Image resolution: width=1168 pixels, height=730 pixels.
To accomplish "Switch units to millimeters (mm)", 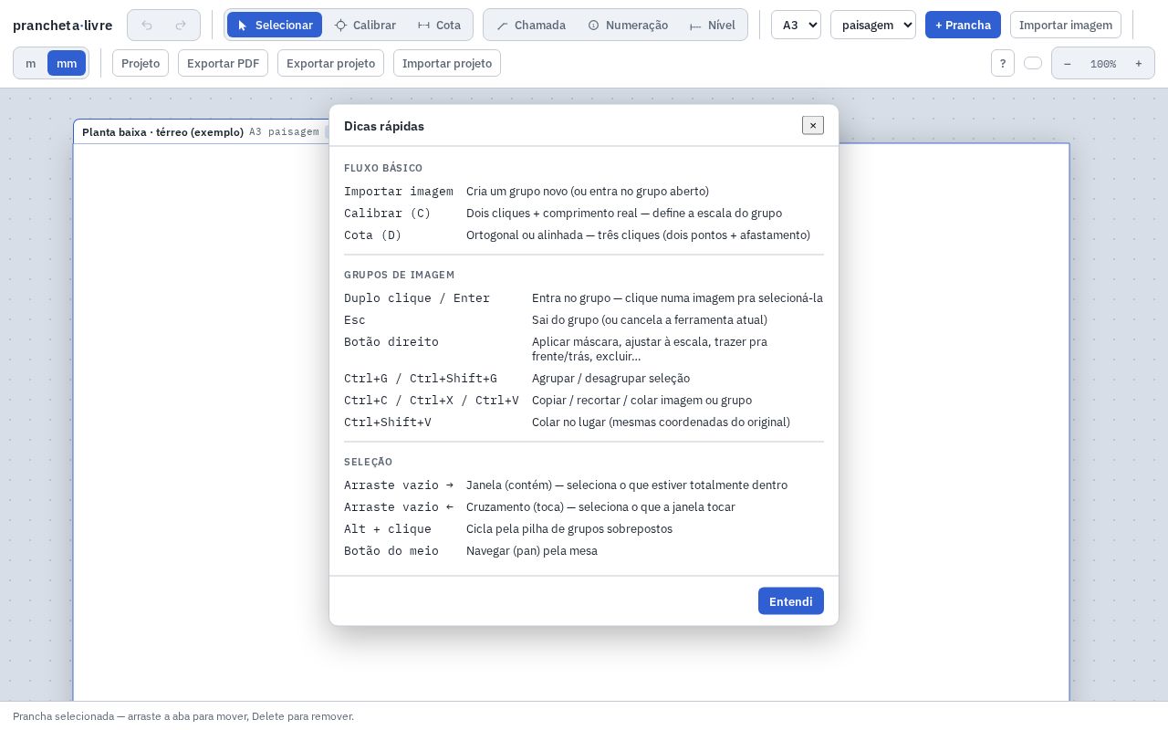I will (x=67, y=63).
